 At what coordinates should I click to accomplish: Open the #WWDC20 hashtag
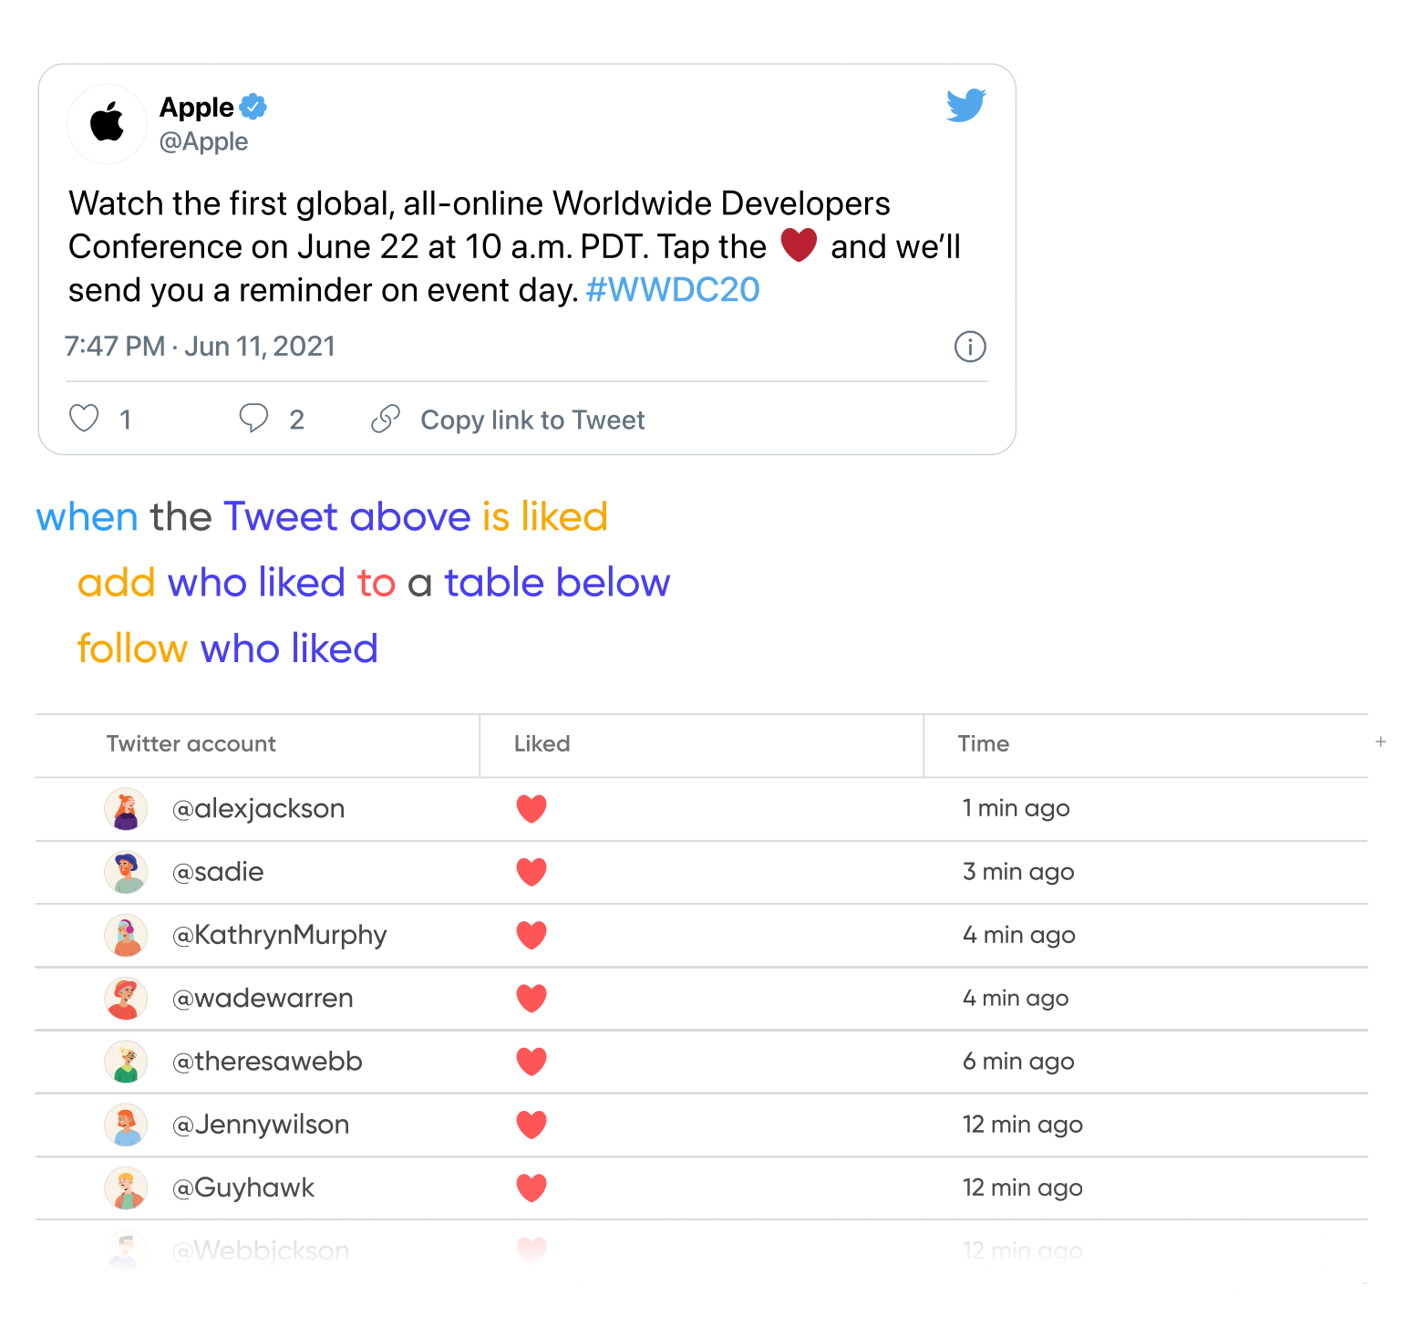click(x=672, y=290)
